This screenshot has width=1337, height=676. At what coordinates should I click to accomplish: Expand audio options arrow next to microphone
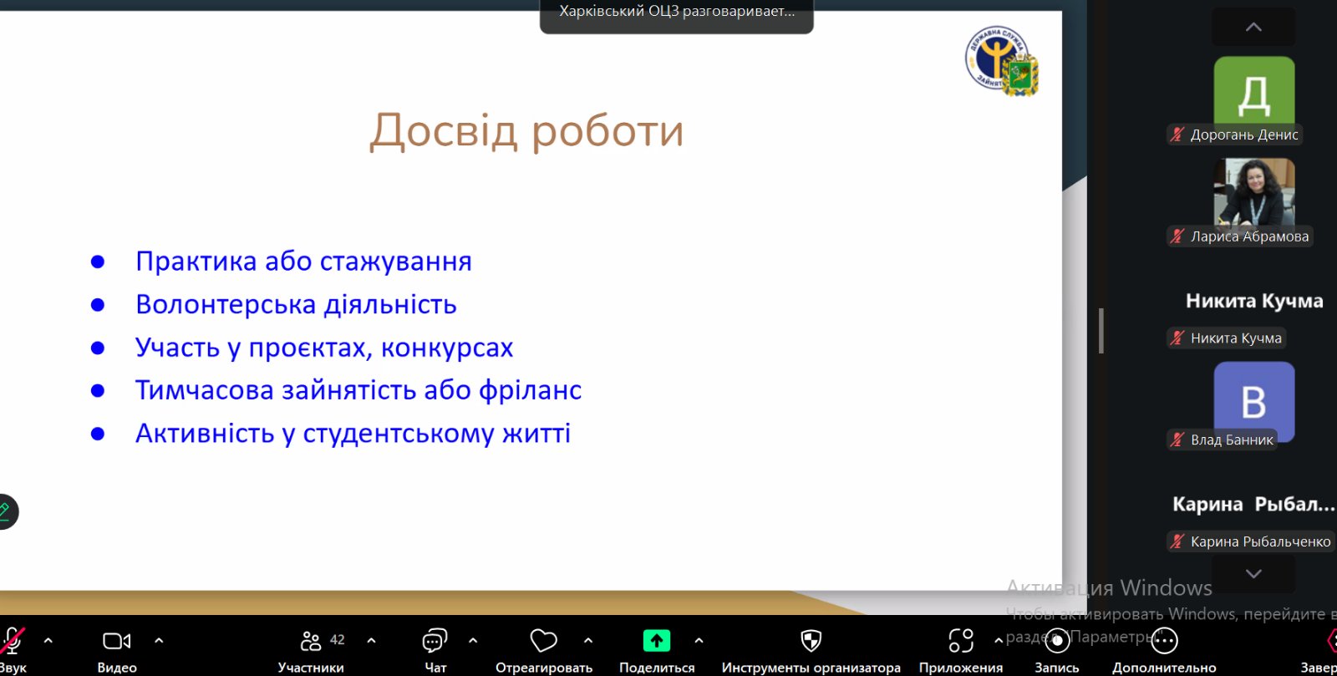click(x=48, y=641)
